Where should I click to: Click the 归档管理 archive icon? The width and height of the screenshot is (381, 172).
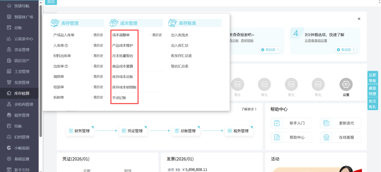9,137
